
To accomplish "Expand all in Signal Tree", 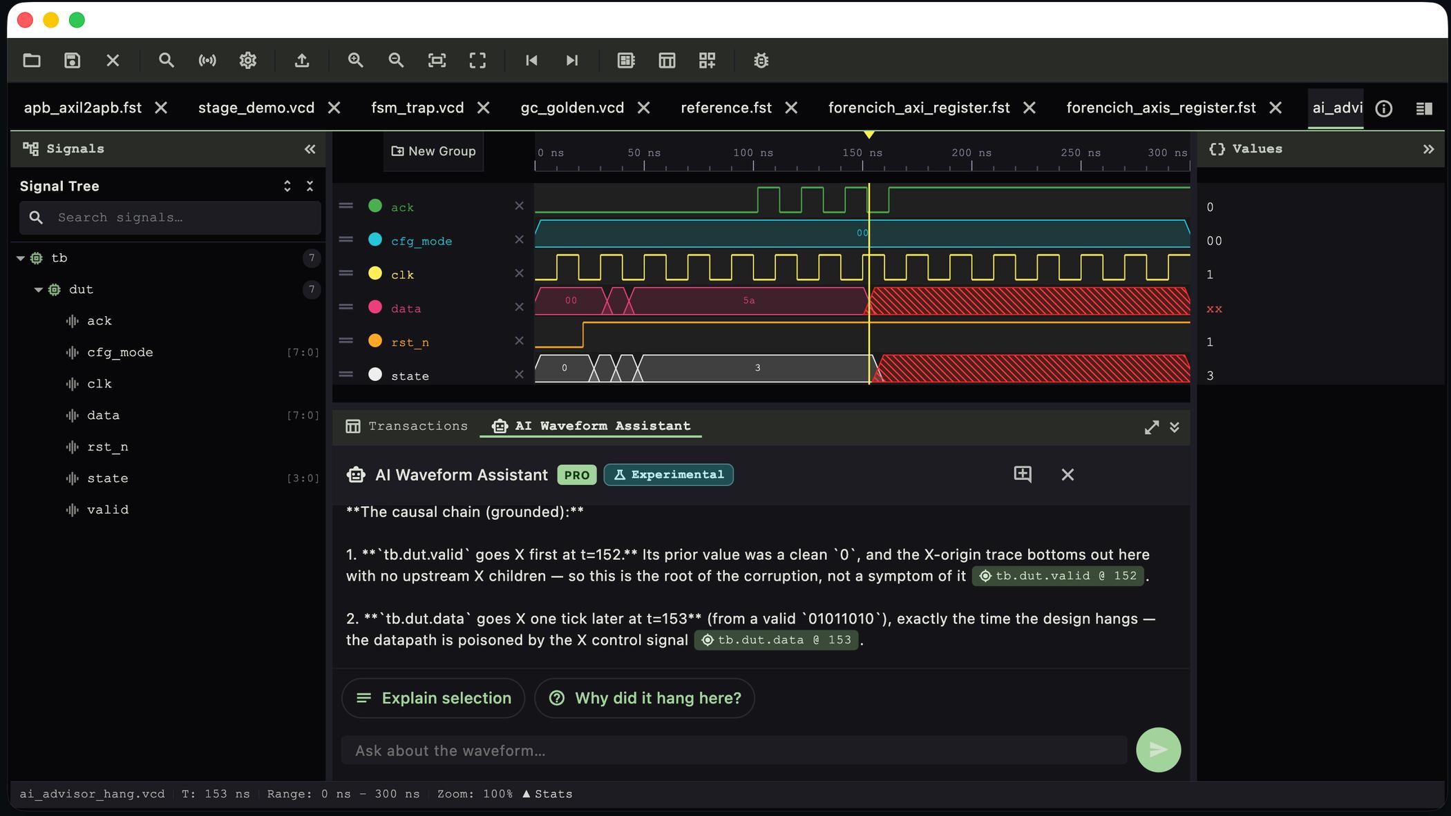I will [287, 186].
